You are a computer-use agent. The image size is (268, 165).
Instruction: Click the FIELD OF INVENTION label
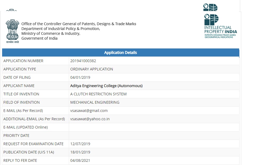(21, 102)
